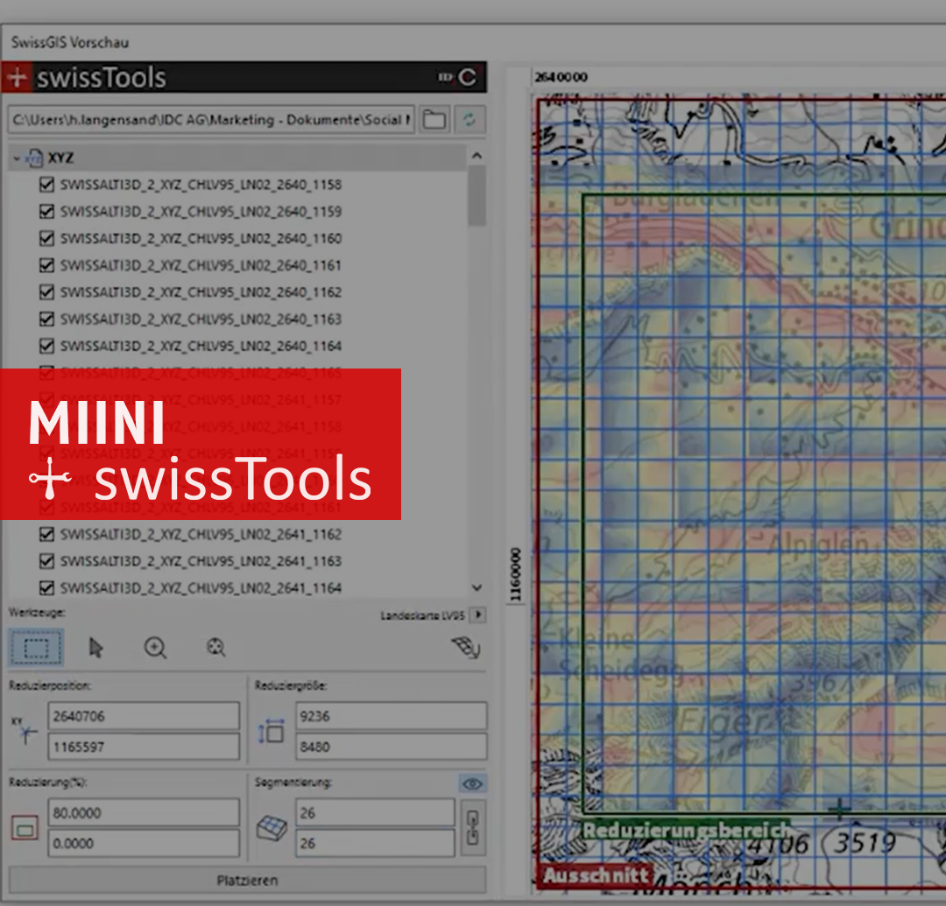
Task: Click the 2640000 coordinate label
Action: [x=561, y=77]
